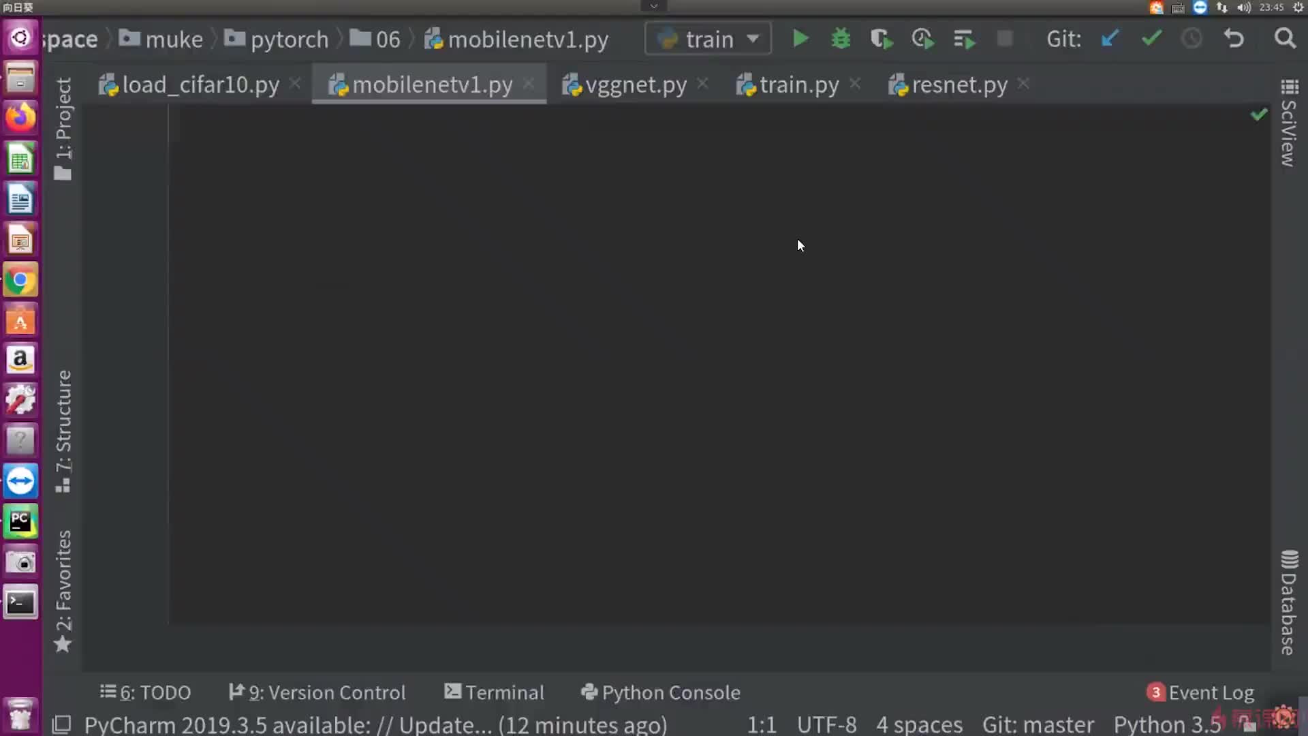Open the Debug tool in toolbar

coord(840,39)
